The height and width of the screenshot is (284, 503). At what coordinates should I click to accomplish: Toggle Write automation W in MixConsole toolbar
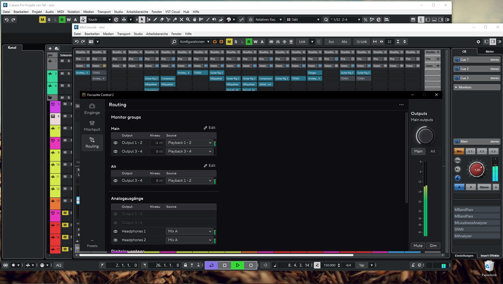(255, 42)
